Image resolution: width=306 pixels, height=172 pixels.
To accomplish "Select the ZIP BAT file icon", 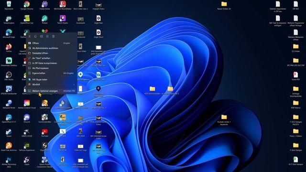I will click(x=295, y=5).
